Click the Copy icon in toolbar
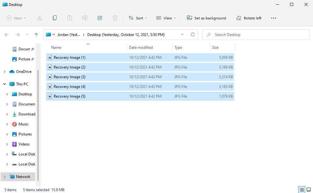This screenshot has height=193, width=313. point(55,18)
